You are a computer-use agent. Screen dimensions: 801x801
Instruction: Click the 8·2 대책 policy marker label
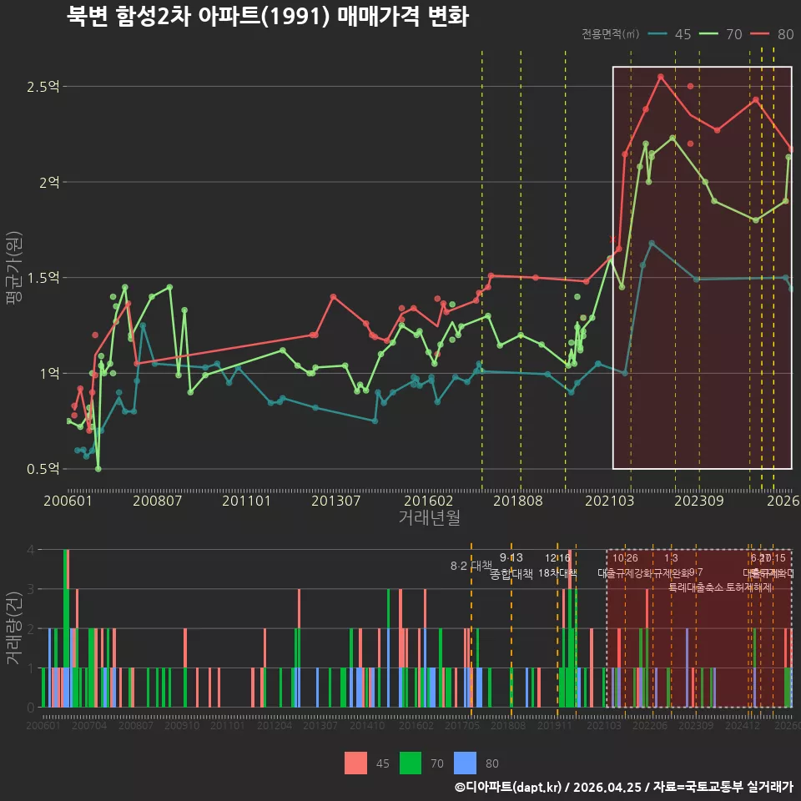tap(471, 566)
